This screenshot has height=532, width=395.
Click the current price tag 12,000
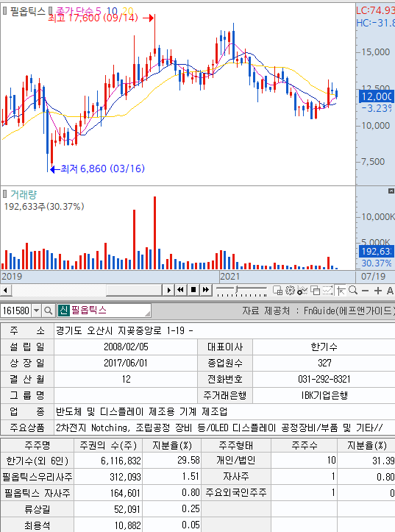pos(377,96)
